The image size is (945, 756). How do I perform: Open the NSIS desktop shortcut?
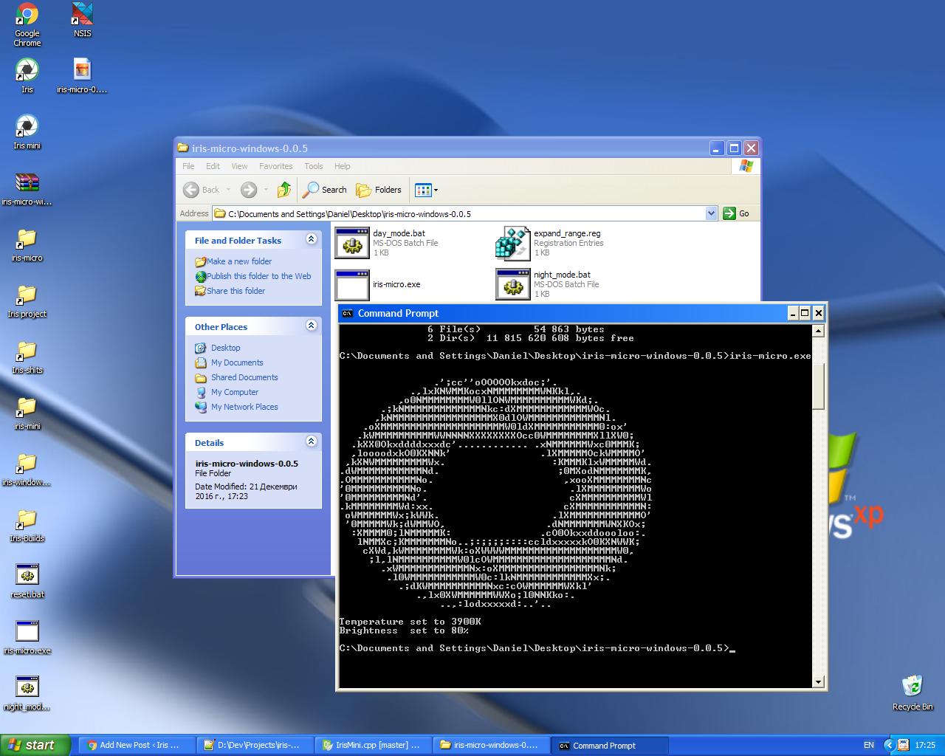82,20
